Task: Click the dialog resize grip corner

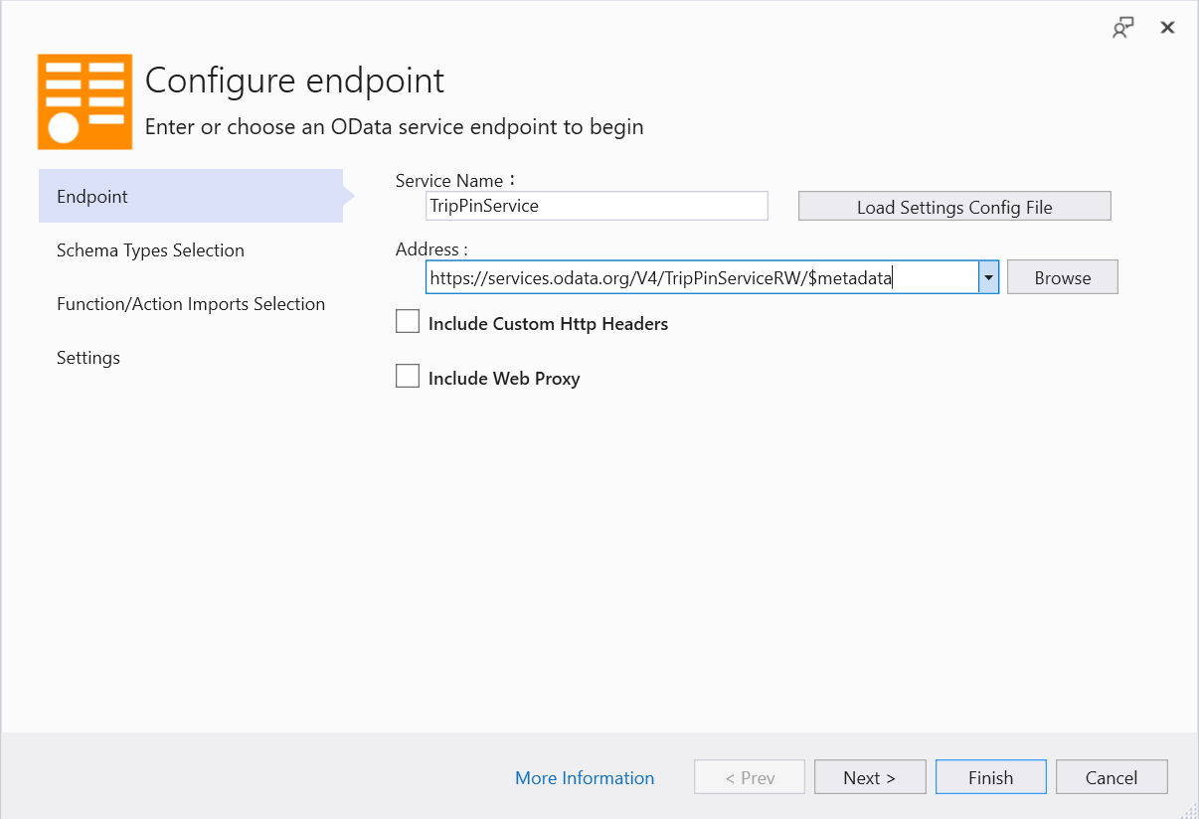Action: click(1189, 810)
